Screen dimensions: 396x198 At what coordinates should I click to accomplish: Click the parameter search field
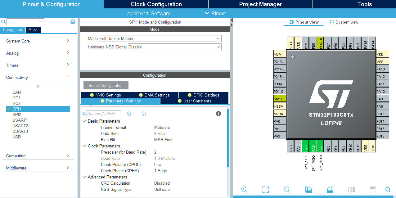click(x=104, y=114)
